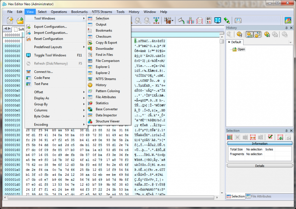Click the horizontal scrollbar below the hex view
Image resolution: width=296 pixels, height=209 pixels.
point(111,198)
